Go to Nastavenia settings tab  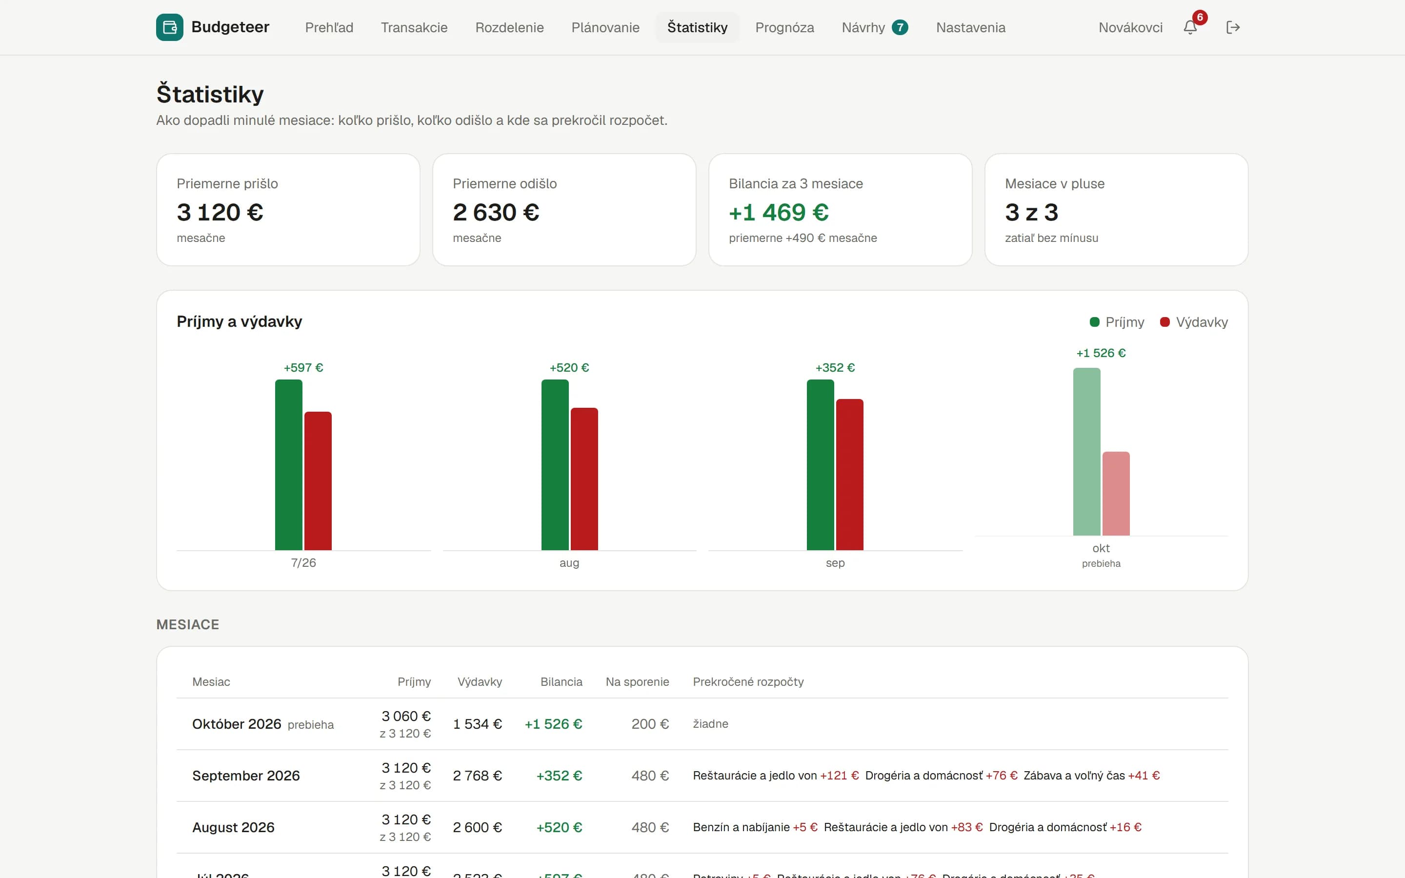971,27
